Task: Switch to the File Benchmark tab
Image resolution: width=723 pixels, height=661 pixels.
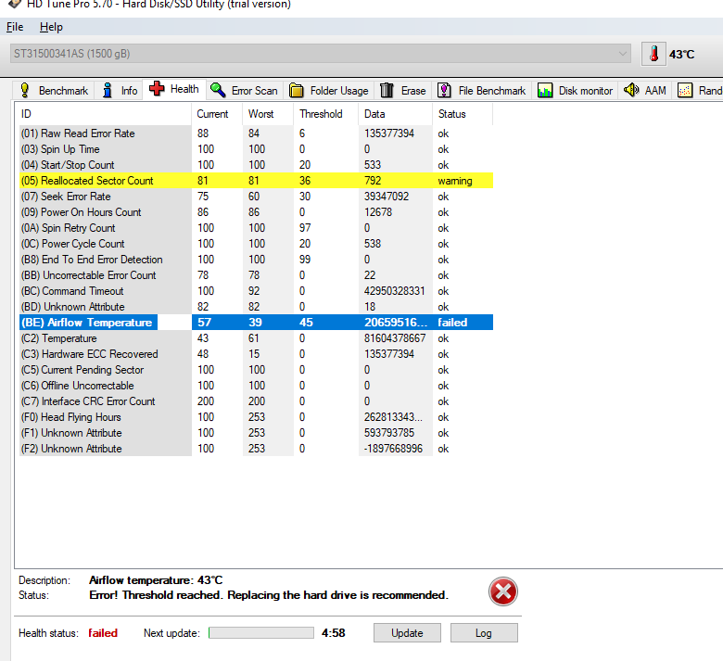Action: pyautogui.click(x=481, y=91)
